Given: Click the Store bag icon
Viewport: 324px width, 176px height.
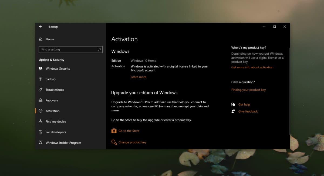Looking at the screenshot, I should (x=114, y=131).
